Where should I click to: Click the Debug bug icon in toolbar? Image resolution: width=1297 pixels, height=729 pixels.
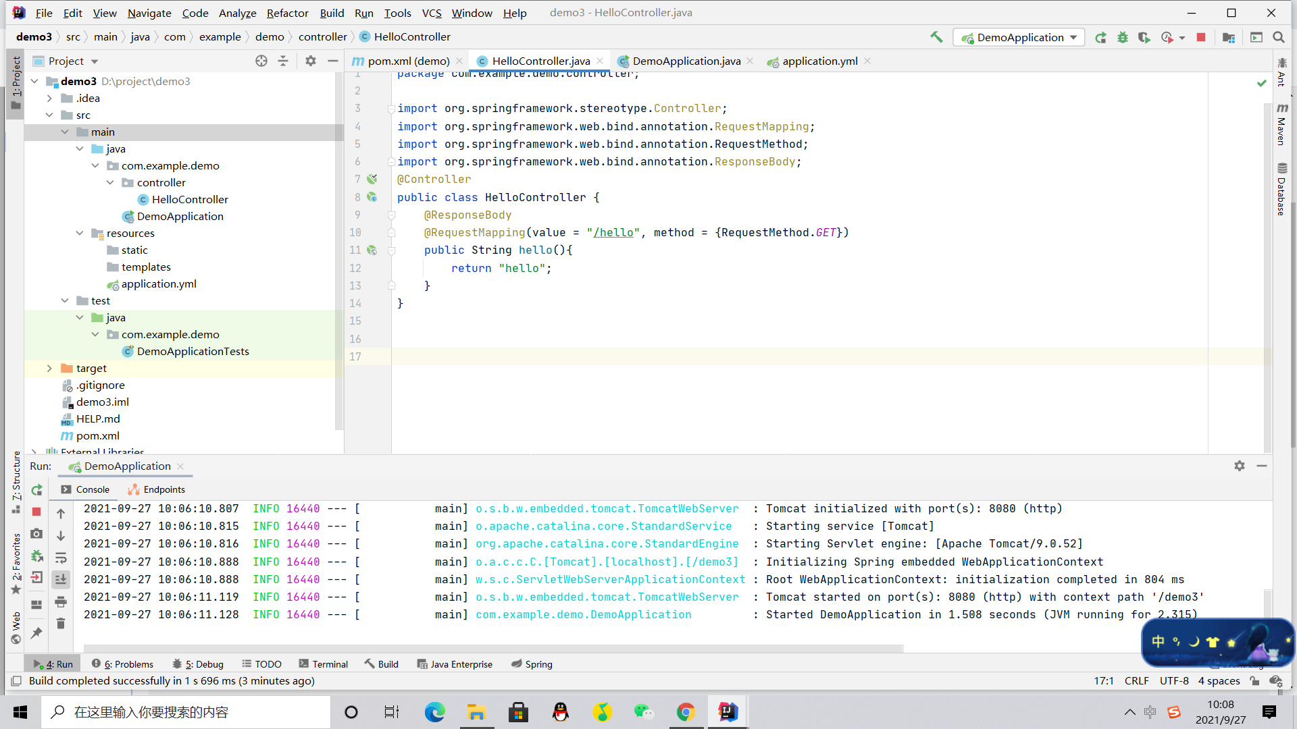1122,37
